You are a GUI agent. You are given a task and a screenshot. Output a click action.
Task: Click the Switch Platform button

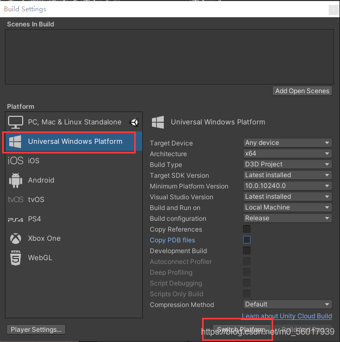(x=241, y=330)
